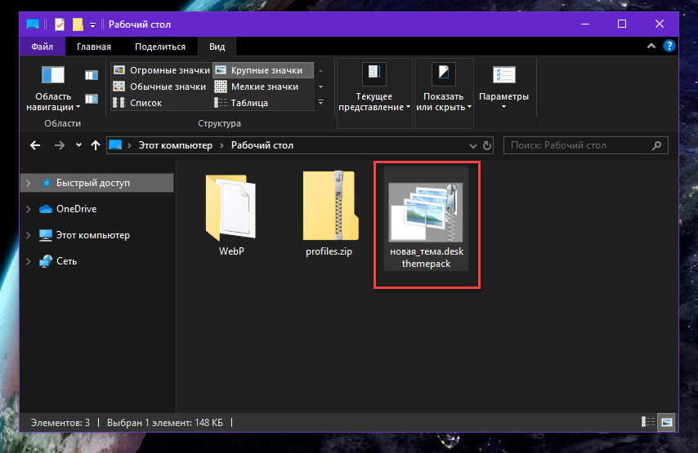Click the layout gallery up arrow
The height and width of the screenshot is (453, 698).
320,71
